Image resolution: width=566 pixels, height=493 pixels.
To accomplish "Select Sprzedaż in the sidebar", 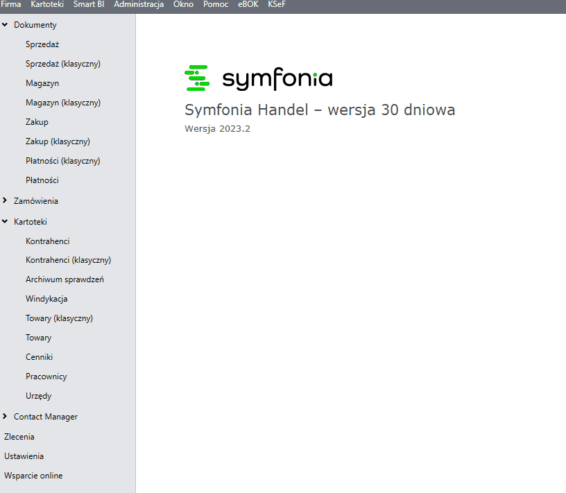I will tap(42, 44).
